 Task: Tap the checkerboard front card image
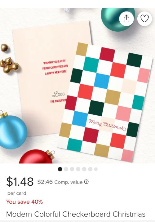(x=105, y=102)
